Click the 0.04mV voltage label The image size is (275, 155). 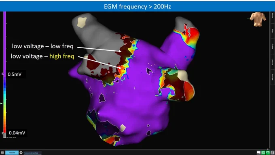pyautogui.click(x=17, y=133)
